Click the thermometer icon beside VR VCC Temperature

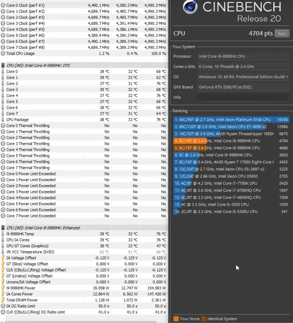[x=3, y=252]
